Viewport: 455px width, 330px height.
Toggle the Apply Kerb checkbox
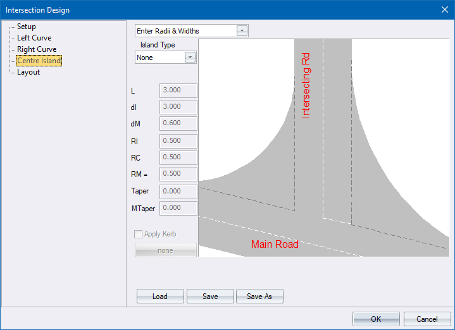coord(139,234)
